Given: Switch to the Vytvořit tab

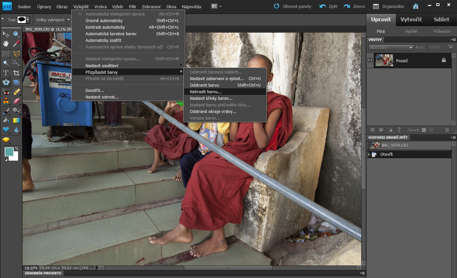Looking at the screenshot, I should point(411,19).
